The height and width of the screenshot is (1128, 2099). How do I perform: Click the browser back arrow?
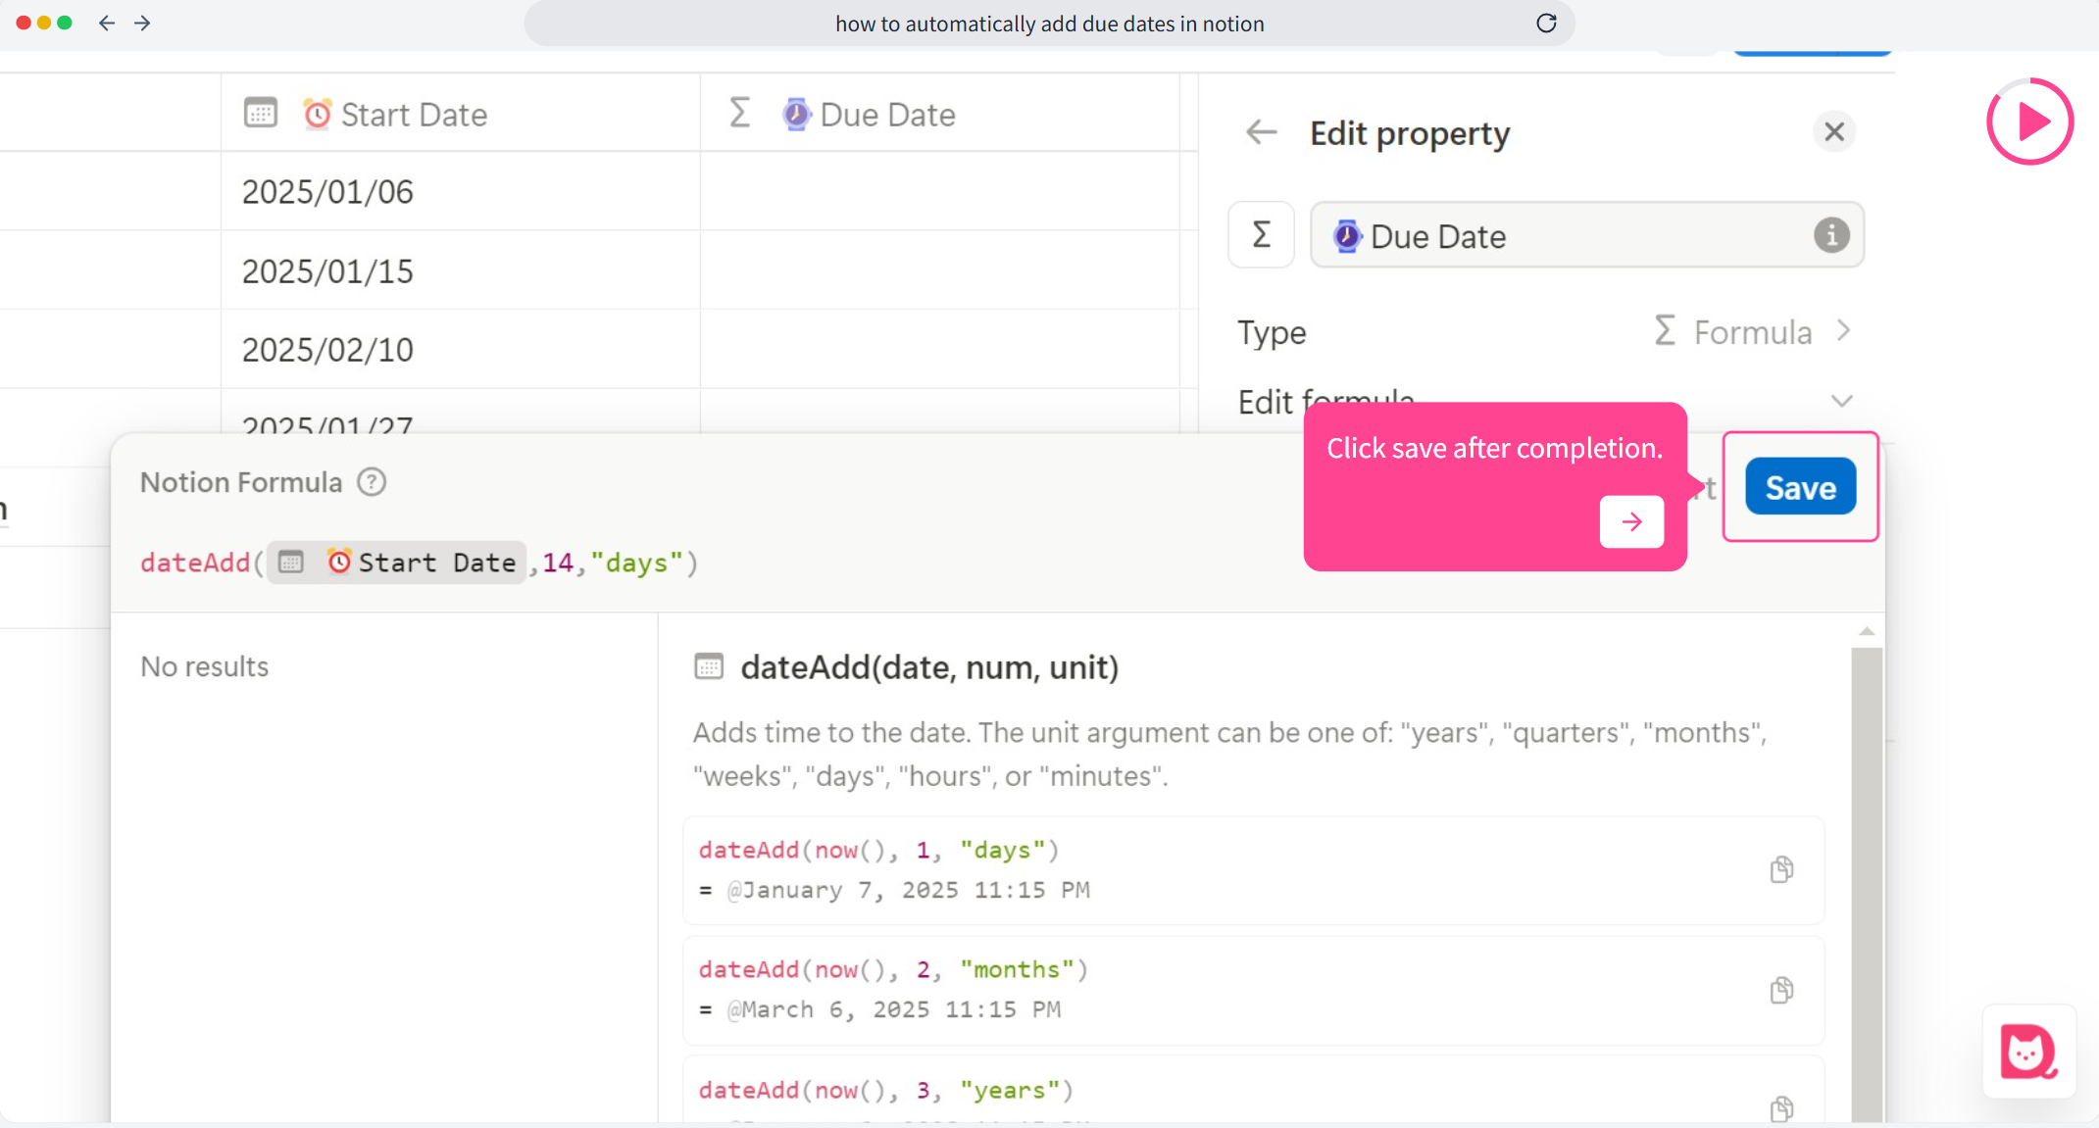coord(107,23)
